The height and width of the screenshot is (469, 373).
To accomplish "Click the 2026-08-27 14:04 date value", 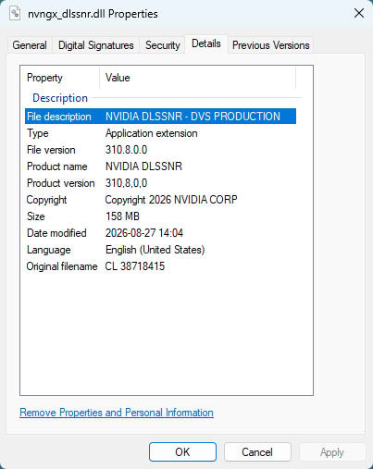I will coord(144,233).
